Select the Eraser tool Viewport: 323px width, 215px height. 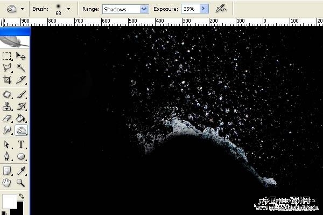[x=7, y=119]
